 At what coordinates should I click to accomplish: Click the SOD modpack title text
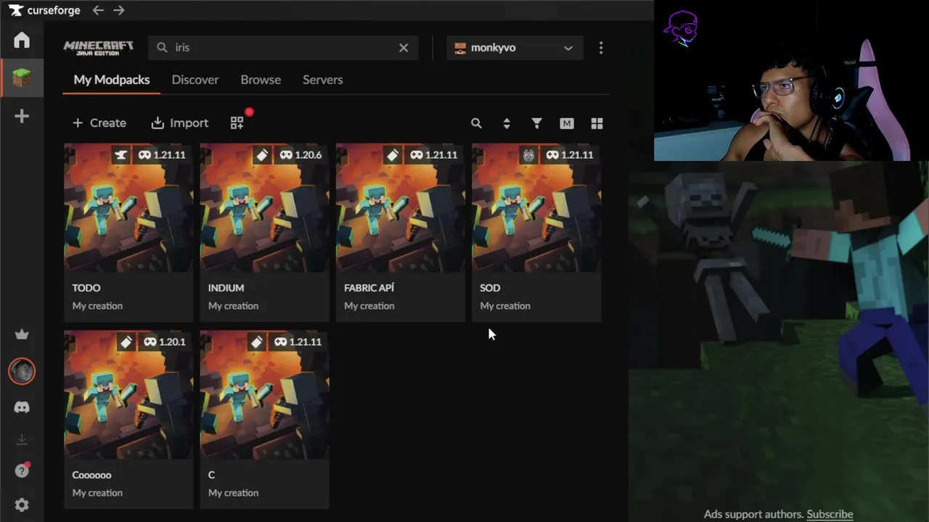[490, 288]
